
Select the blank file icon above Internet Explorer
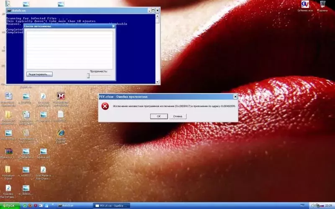61,115
